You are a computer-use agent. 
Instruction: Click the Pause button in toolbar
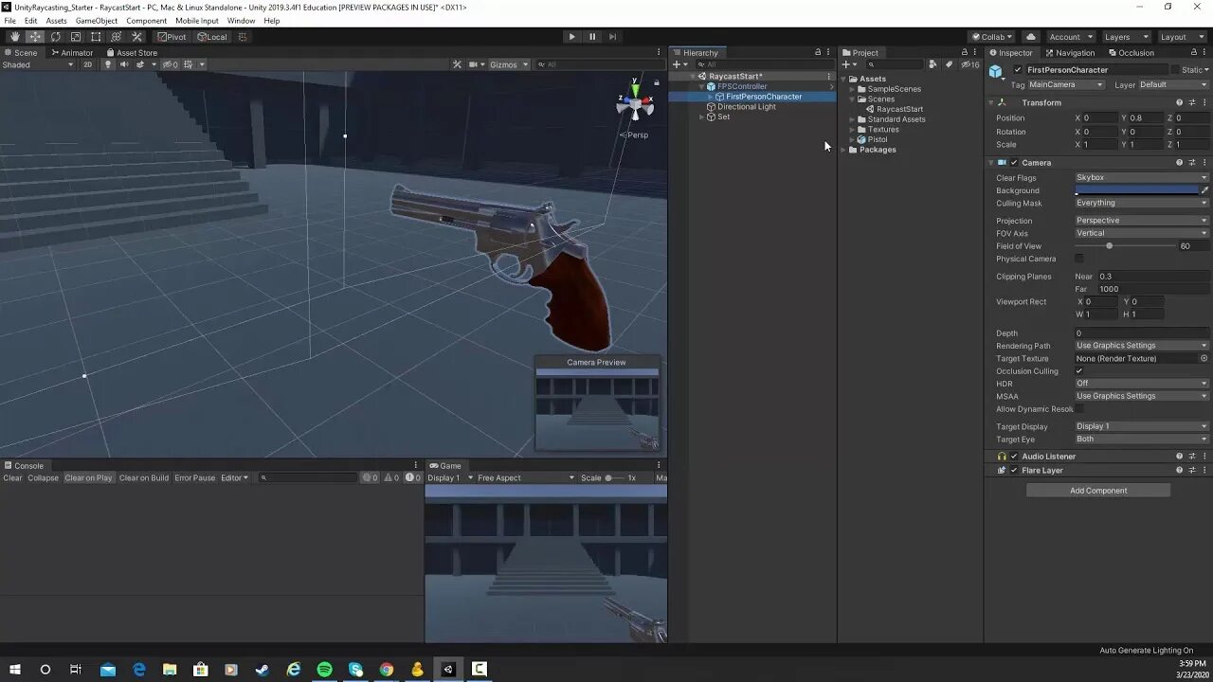coord(592,37)
